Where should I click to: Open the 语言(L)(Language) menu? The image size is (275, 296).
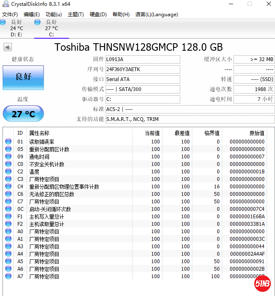(157, 15)
